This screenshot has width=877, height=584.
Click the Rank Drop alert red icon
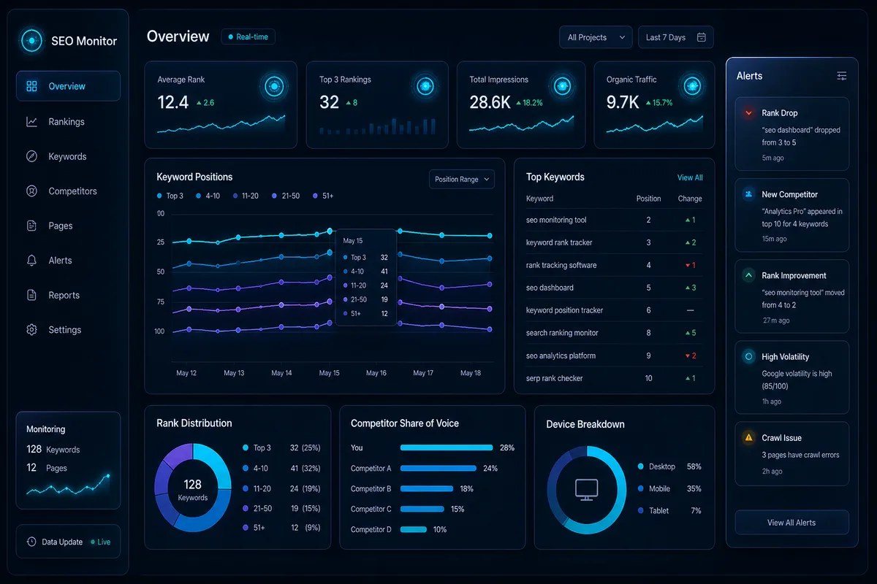click(748, 113)
